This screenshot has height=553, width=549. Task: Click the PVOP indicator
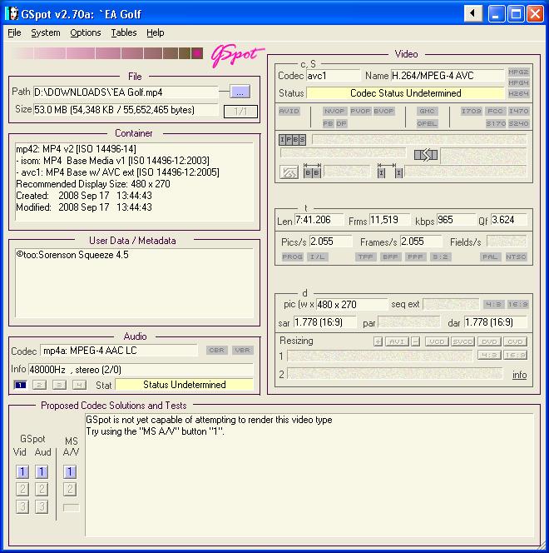tap(360, 111)
